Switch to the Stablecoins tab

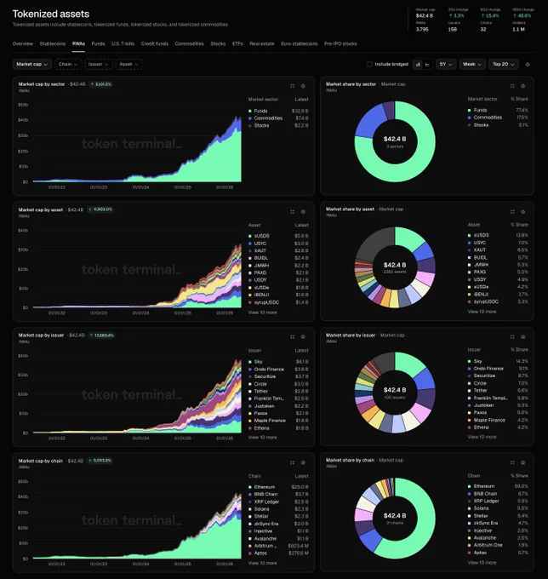point(53,43)
